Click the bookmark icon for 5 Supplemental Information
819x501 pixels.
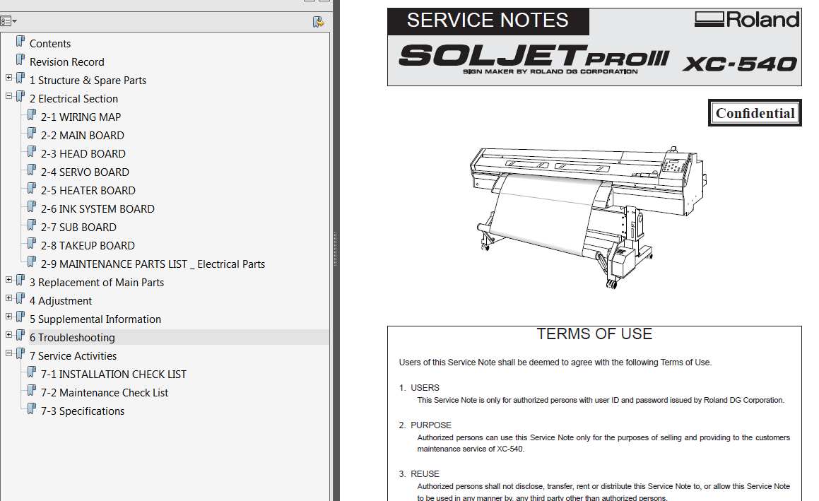[x=20, y=317]
